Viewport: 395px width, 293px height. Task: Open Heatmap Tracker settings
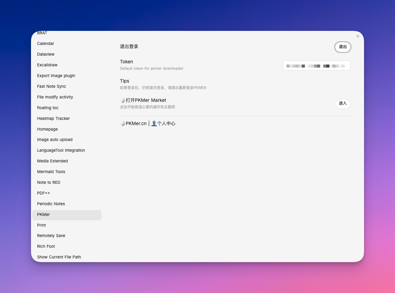[x=53, y=119]
